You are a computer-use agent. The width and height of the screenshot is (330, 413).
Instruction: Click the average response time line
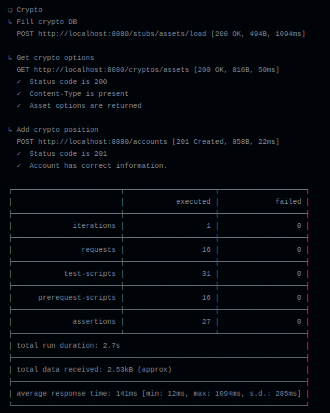pyautogui.click(x=159, y=394)
